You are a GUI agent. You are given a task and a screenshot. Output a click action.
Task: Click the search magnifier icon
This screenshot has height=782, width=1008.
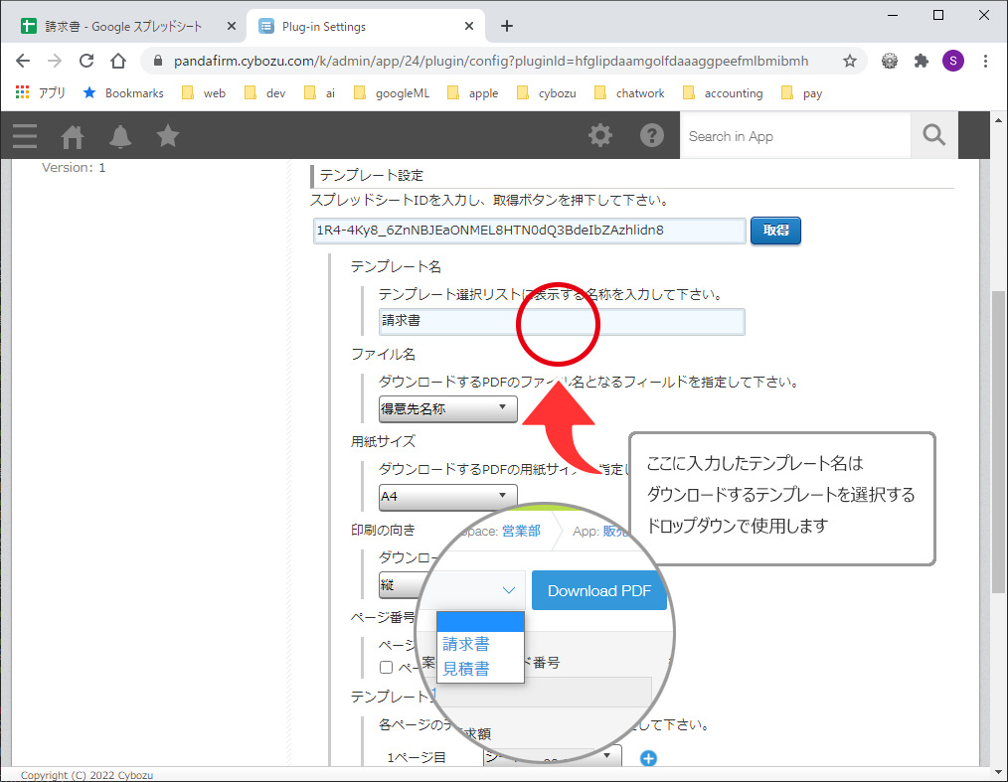[x=933, y=136]
